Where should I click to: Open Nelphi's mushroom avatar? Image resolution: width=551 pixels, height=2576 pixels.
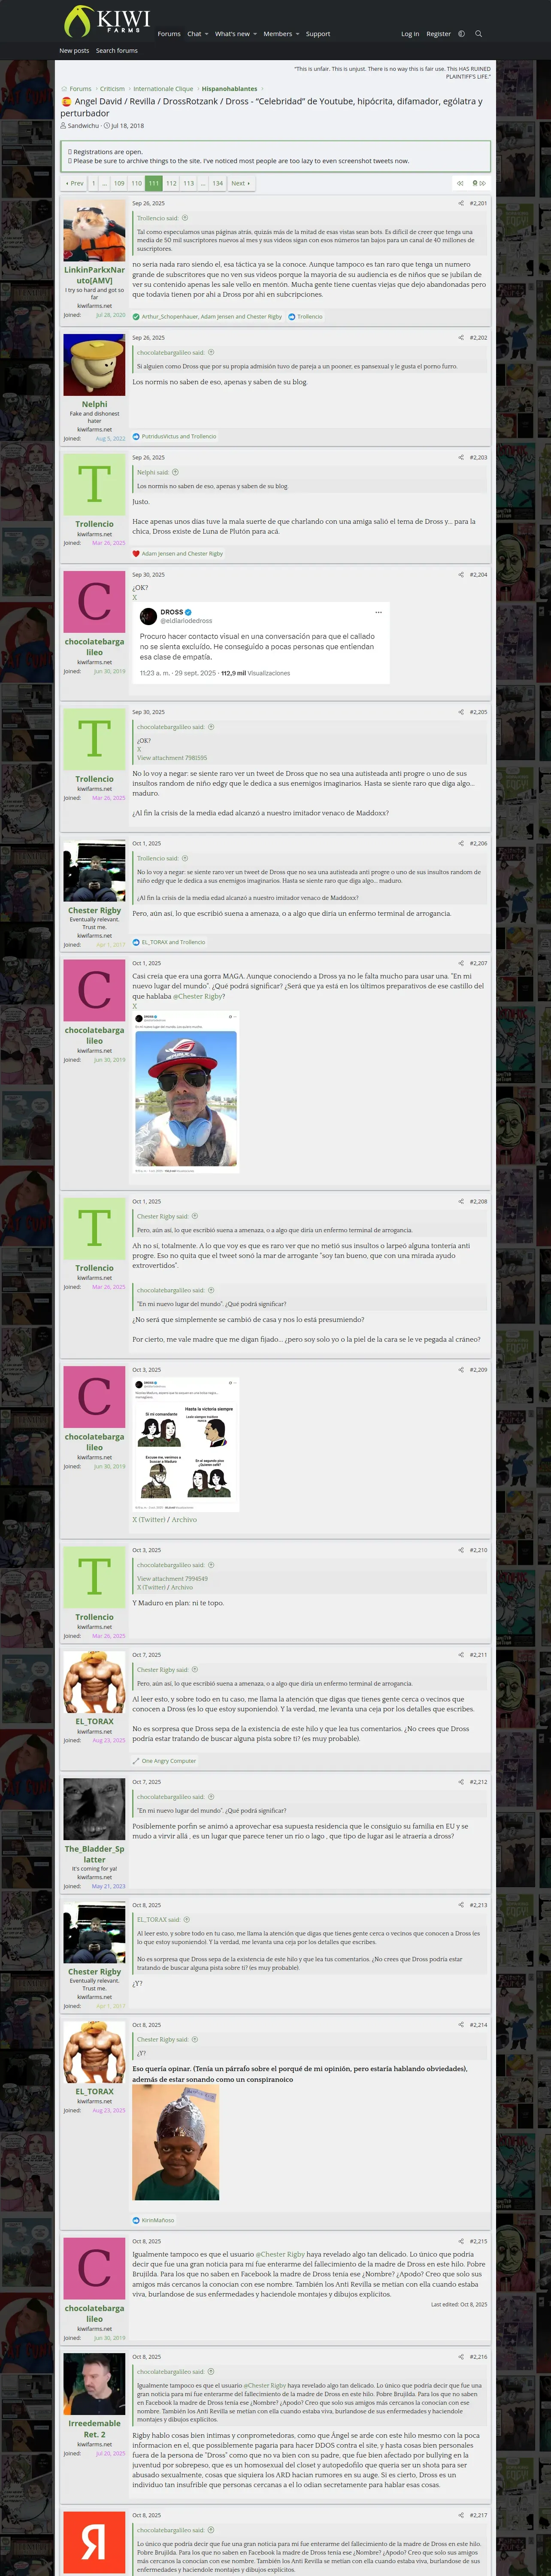click(94, 365)
